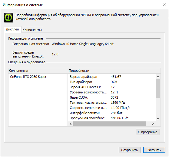Click the vertical scrollbar thumb in details
Screen dimensions: 169x157
[x=158, y=88]
